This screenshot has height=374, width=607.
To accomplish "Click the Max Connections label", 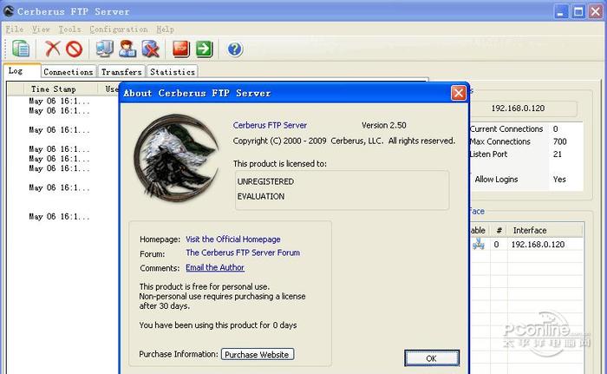I will click(x=500, y=141).
